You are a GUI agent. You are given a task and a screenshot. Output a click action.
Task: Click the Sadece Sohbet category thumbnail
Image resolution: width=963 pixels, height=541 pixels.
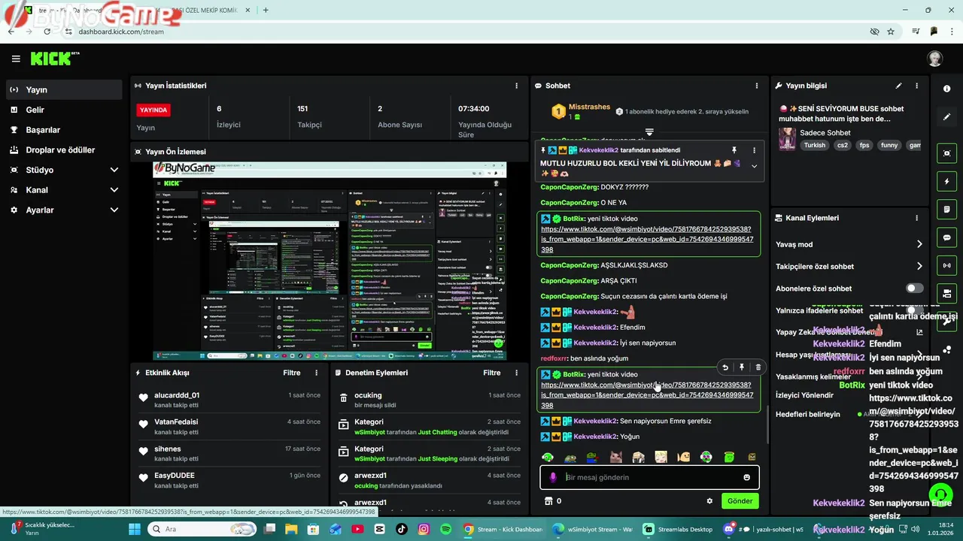pos(787,139)
